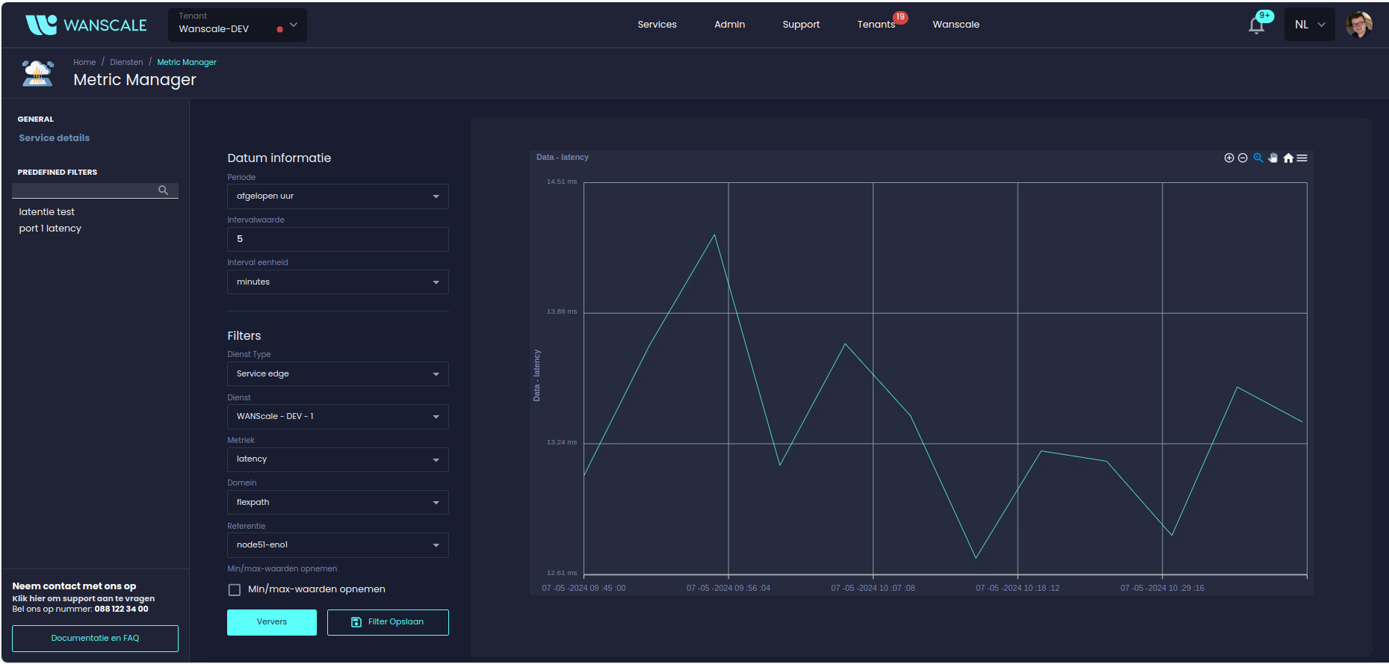This screenshot has width=1389, height=664.
Task: Reset chart zoom with home icon
Action: pyautogui.click(x=1288, y=158)
